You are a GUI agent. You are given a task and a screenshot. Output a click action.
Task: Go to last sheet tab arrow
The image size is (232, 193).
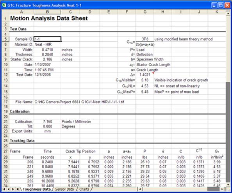[18, 189]
